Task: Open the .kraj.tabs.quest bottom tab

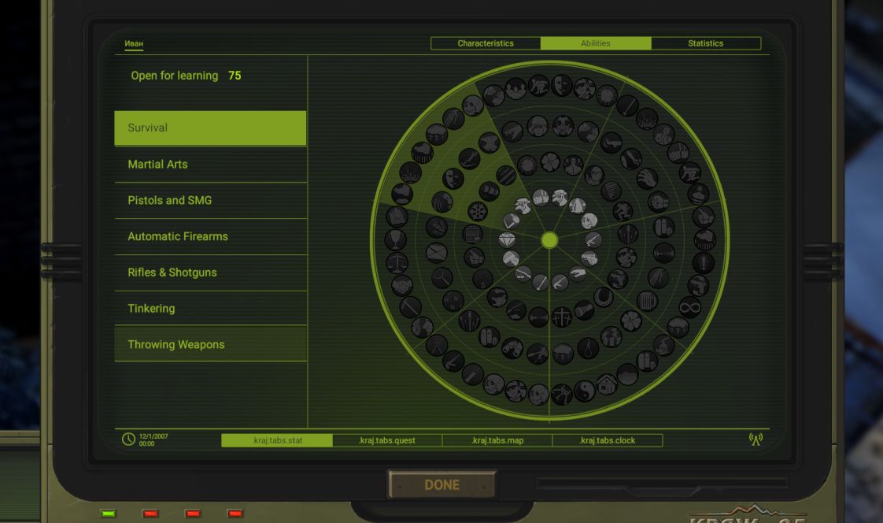Action: pyautogui.click(x=387, y=440)
